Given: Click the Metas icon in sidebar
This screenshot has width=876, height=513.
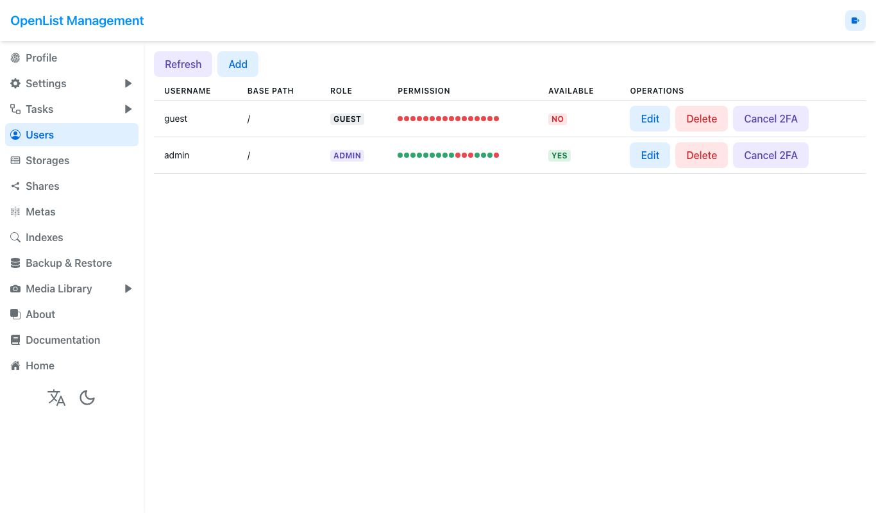Looking at the screenshot, I should 15,212.
